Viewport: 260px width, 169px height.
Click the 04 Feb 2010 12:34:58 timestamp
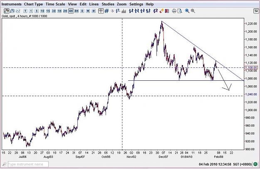pos(215,164)
